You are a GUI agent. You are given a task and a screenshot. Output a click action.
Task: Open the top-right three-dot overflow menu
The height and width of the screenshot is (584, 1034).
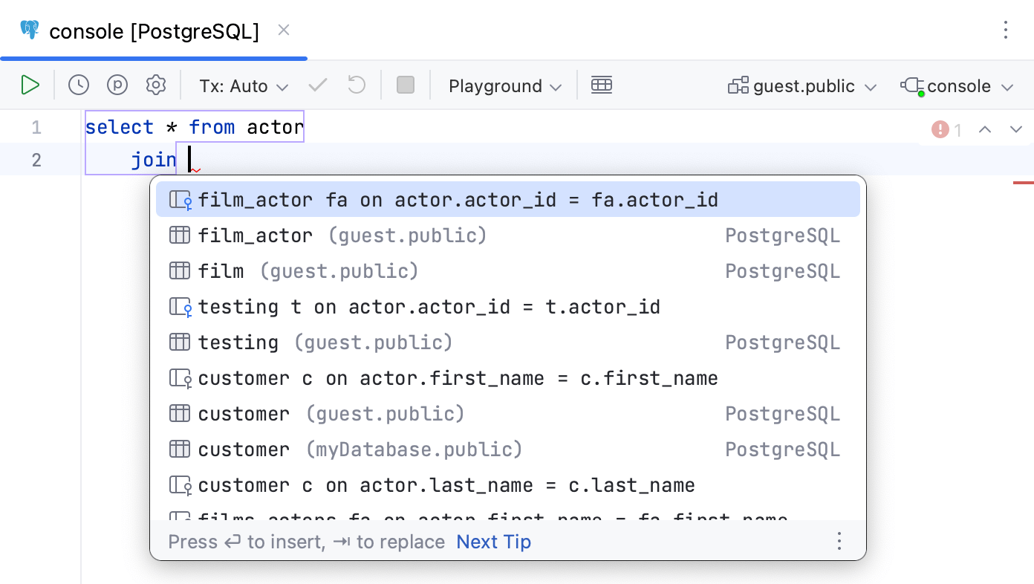coord(1006,30)
